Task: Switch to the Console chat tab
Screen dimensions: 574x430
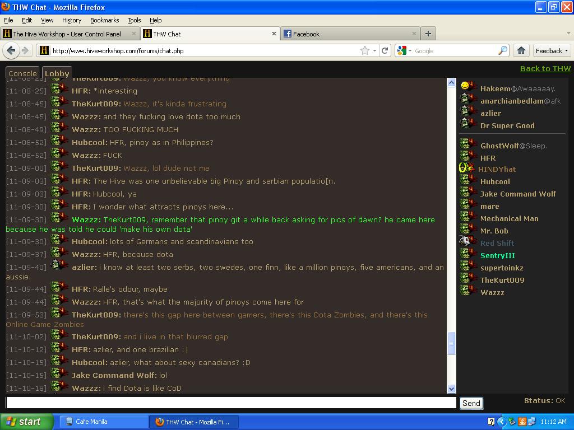Action: click(22, 73)
